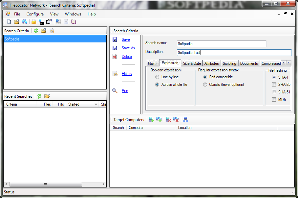Click the tab strip right arrow
The width and height of the screenshot is (298, 198).
click(x=289, y=62)
